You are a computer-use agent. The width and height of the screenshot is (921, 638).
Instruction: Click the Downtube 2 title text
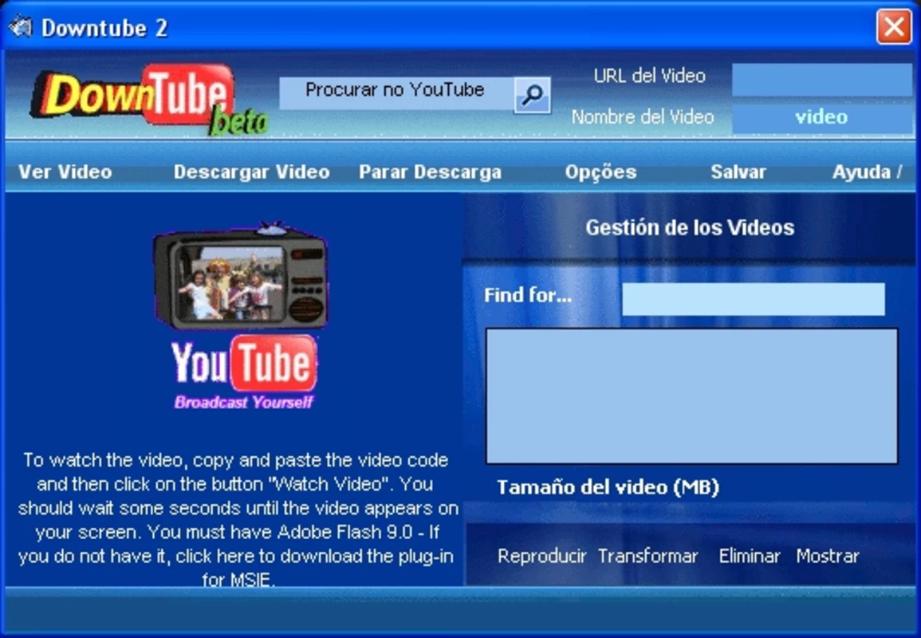coord(104,28)
